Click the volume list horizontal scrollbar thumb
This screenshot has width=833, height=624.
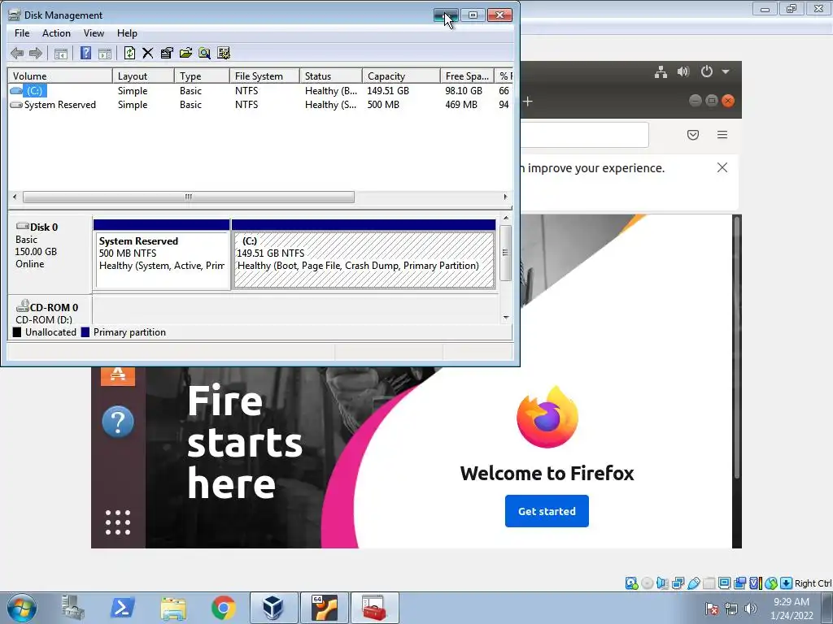(189, 197)
